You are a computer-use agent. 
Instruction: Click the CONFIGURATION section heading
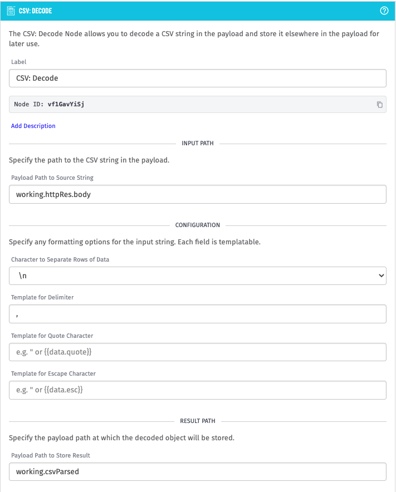198,225
